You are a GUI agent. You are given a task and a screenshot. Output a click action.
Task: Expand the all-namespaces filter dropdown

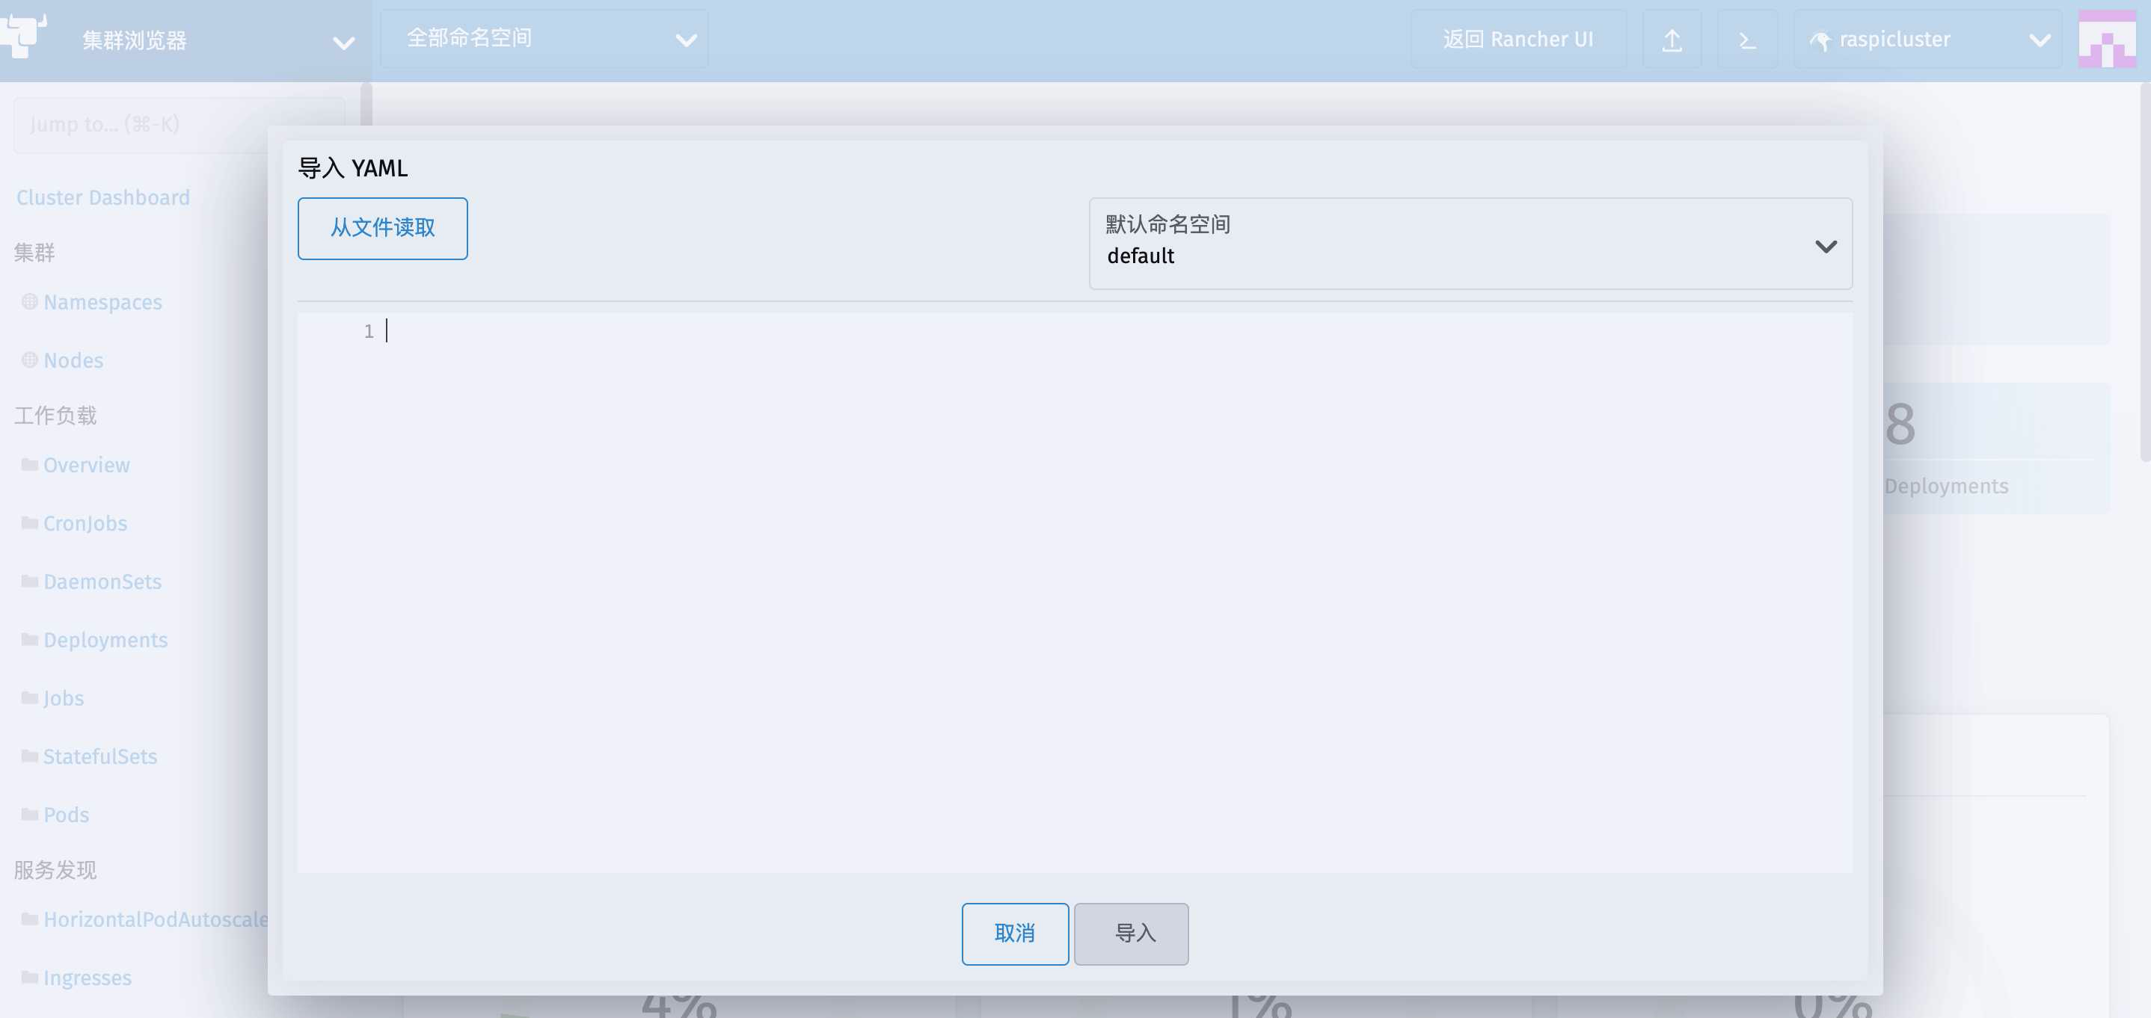544,39
